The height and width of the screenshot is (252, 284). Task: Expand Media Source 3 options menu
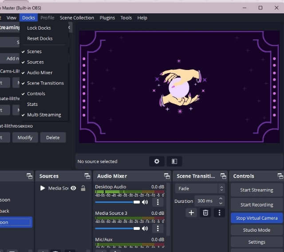pos(158,229)
